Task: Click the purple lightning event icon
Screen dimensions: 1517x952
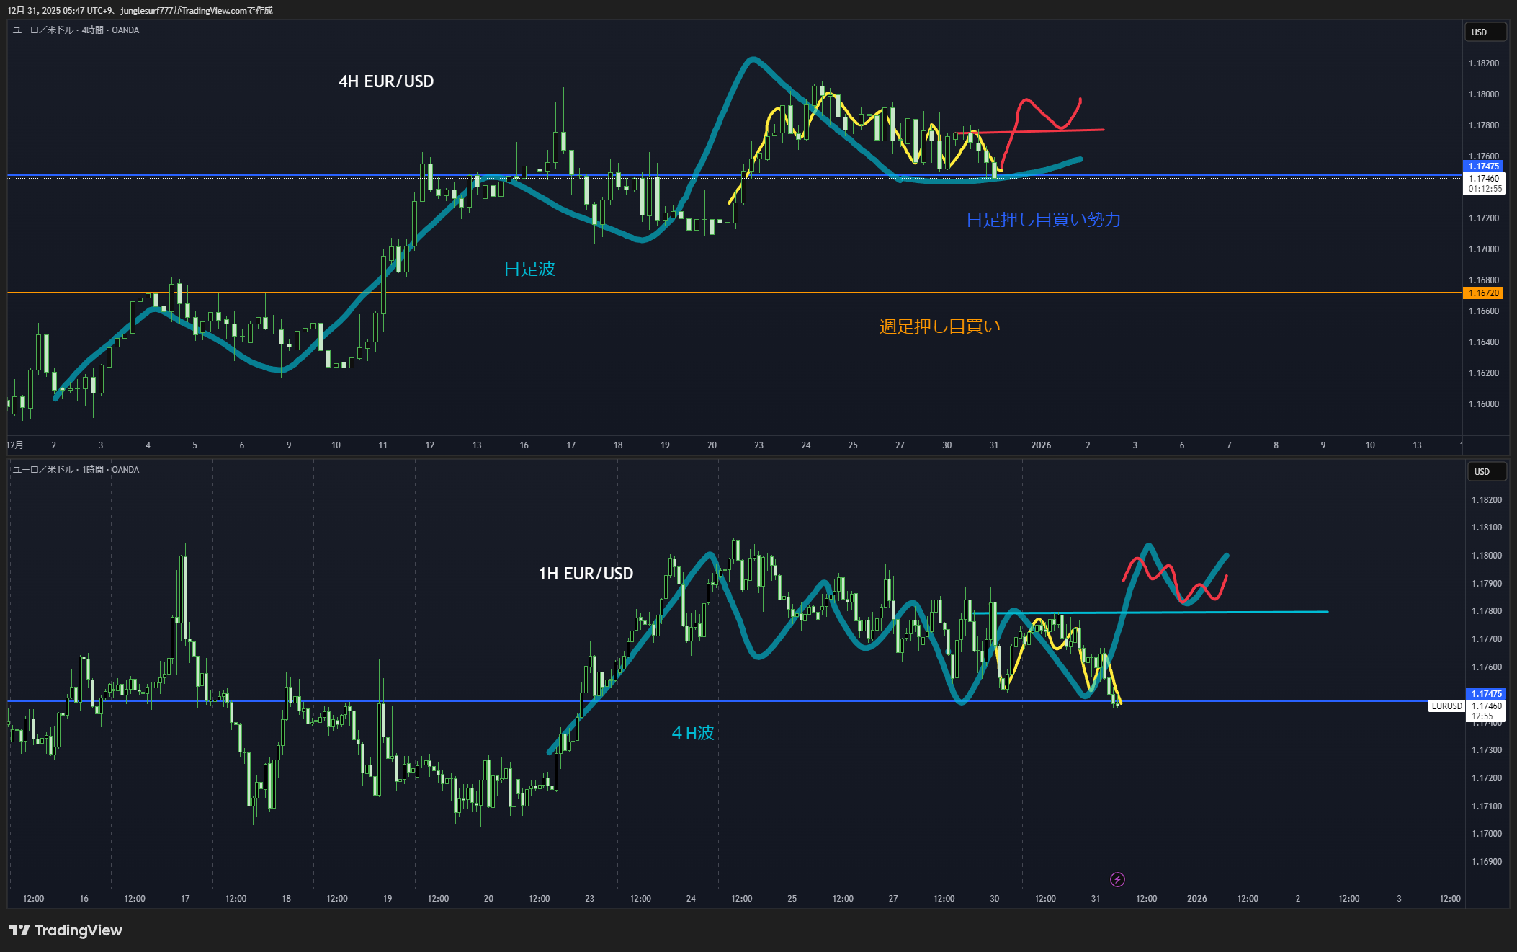Action: click(x=1117, y=879)
